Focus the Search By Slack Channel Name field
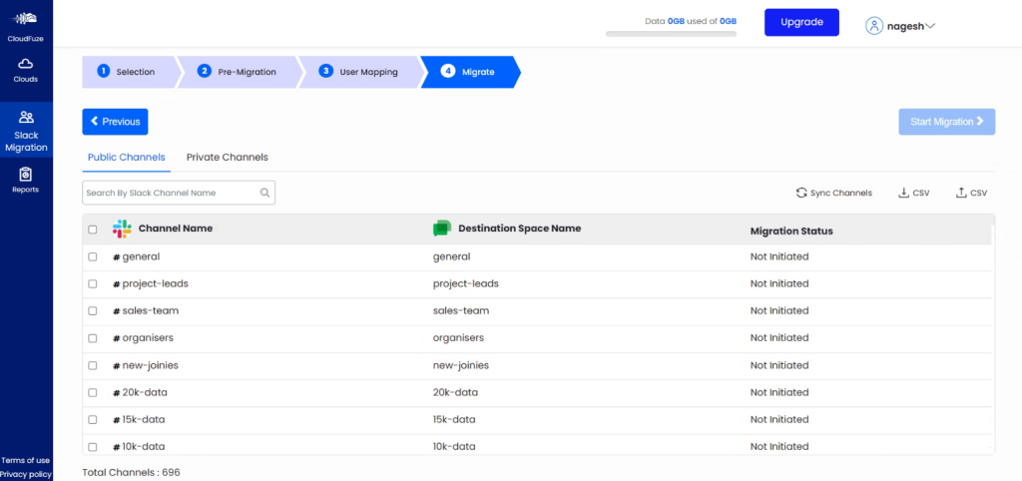Viewport: 1022px width, 481px height. click(170, 193)
